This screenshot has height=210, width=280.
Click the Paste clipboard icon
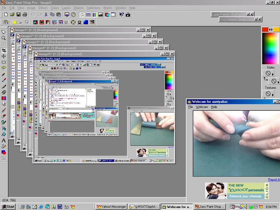pos(59,14)
